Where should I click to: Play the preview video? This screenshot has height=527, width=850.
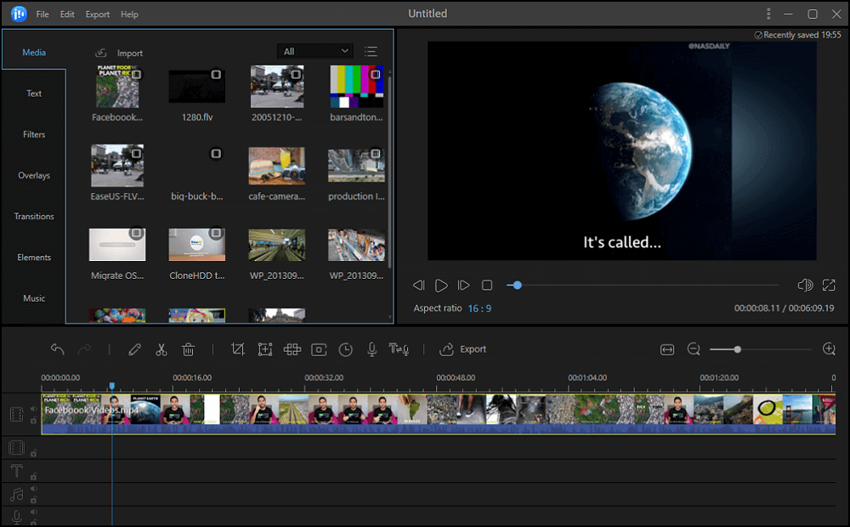click(441, 286)
